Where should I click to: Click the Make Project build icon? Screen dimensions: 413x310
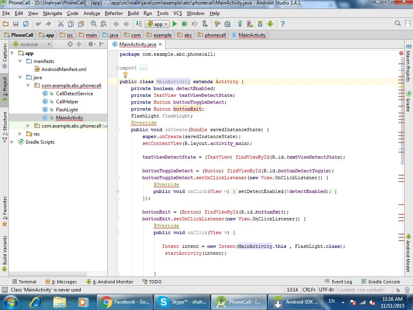[x=139, y=24]
